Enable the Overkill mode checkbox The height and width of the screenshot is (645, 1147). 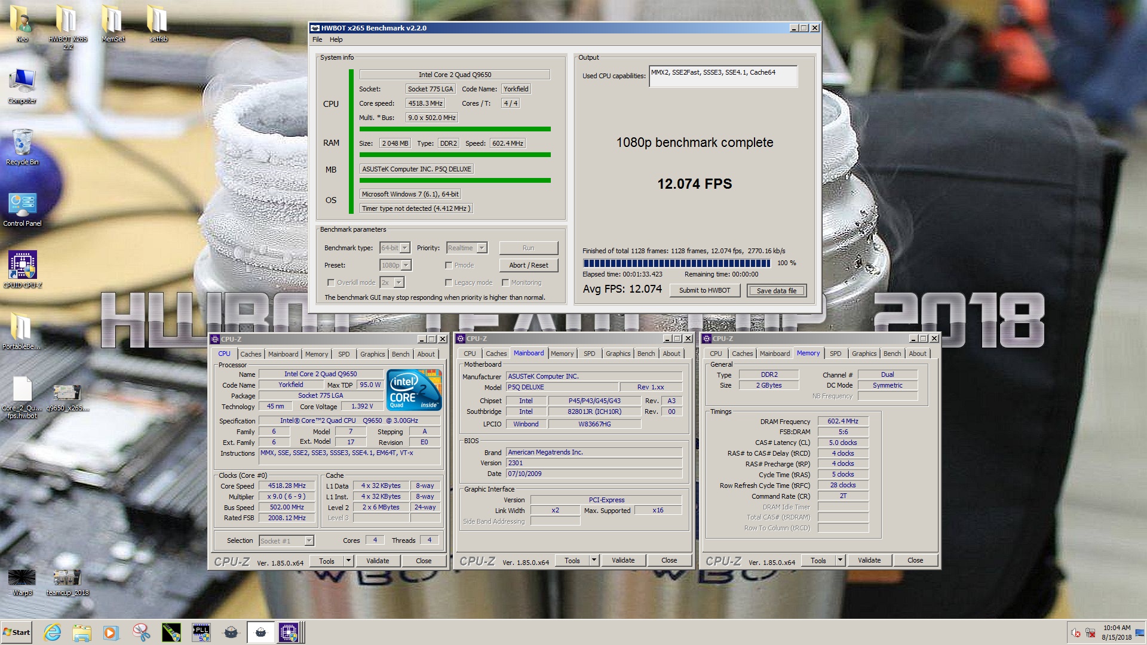click(x=331, y=282)
